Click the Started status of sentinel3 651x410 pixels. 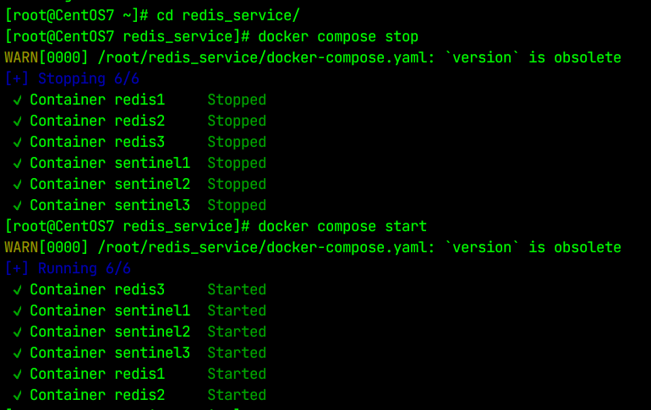[237, 353]
